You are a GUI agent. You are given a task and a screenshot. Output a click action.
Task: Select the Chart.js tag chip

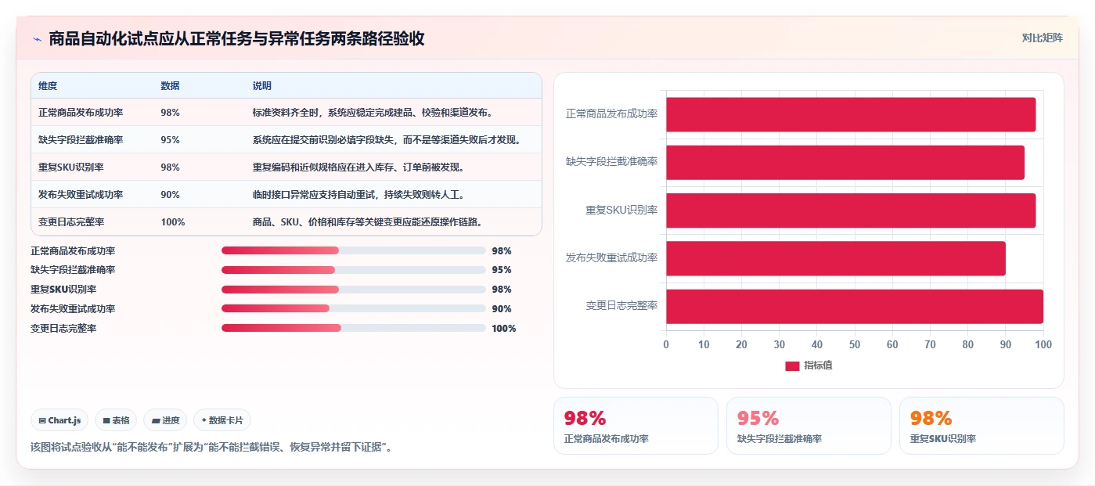click(60, 420)
